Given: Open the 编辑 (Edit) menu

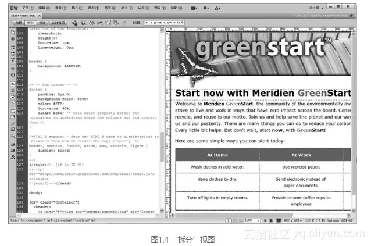Looking at the screenshot, I should tap(44, 8).
